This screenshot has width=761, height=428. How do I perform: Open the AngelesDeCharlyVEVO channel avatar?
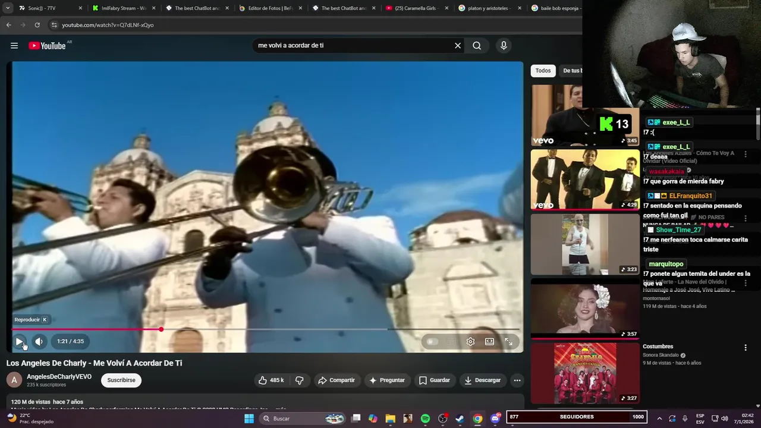pyautogui.click(x=14, y=380)
